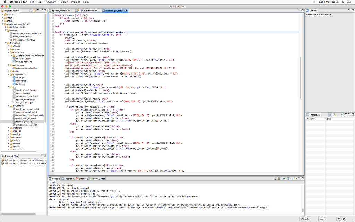This screenshot has height=222, width=355.
Task: Open the Project Explorer View Menu dropdown
Action: pyautogui.click(x=38, y=11)
